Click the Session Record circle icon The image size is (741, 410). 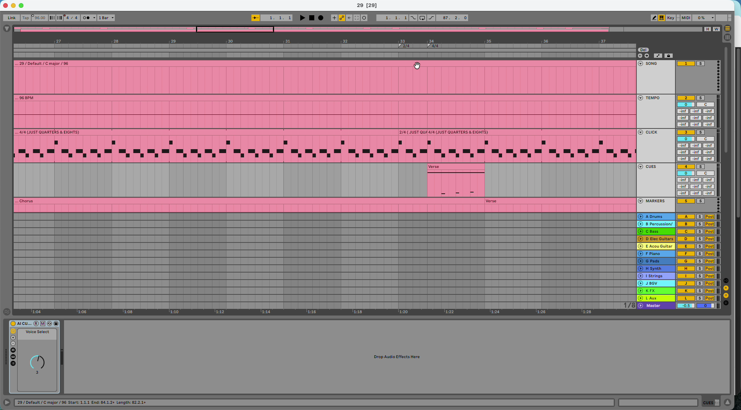point(364,18)
